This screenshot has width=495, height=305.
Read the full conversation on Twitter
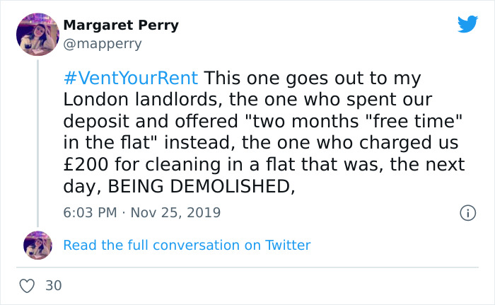pyautogui.click(x=187, y=246)
